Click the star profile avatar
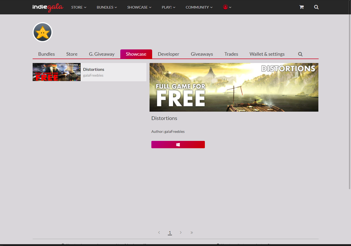This screenshot has height=246, width=351. [43, 32]
